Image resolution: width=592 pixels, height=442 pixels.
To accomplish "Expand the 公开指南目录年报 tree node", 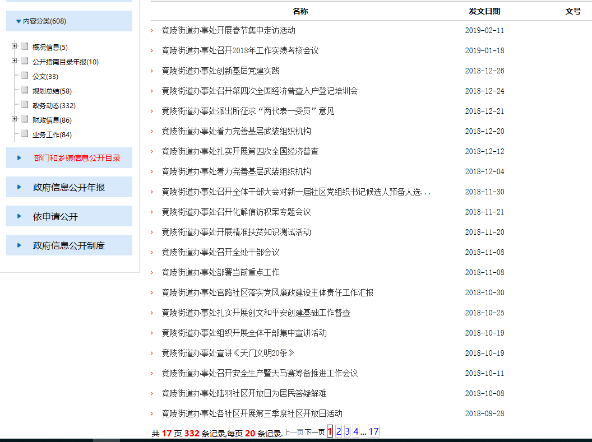I will (14, 61).
